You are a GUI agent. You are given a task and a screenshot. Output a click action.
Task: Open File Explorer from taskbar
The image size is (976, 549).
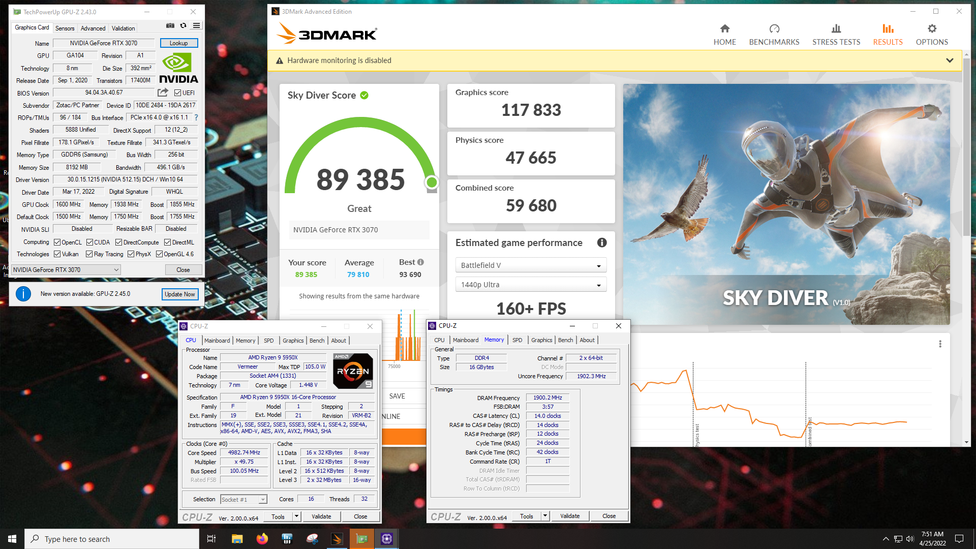coord(237,539)
